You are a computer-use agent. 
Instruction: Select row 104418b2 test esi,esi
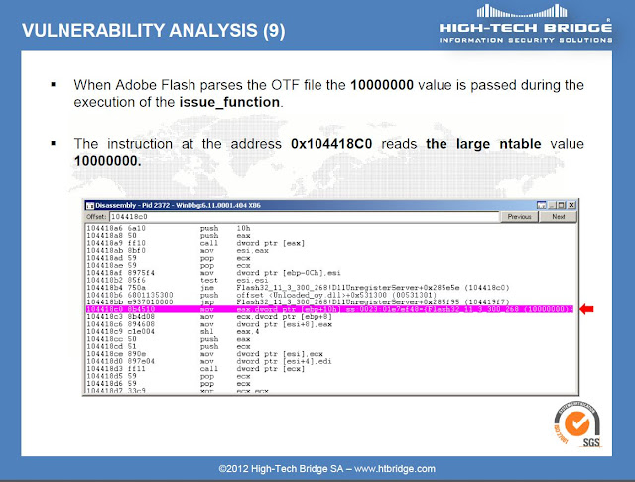(329, 280)
